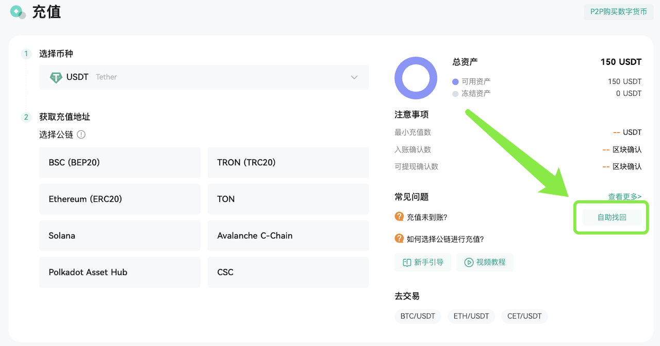Viewport: 660px width, 346px height.
Task: Click the 总资产 heading
Action: click(465, 62)
